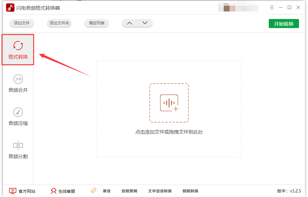Click the 添加文件 add file button
This screenshot has width=308, height=197.
(x=21, y=23)
